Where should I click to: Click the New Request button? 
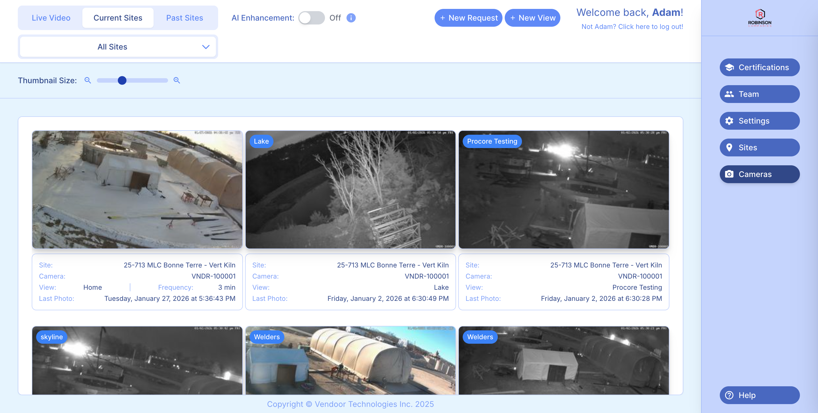468,18
